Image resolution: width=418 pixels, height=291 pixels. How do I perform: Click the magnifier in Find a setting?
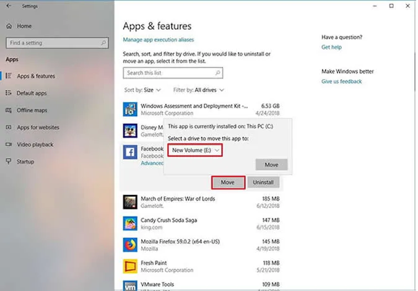point(103,43)
